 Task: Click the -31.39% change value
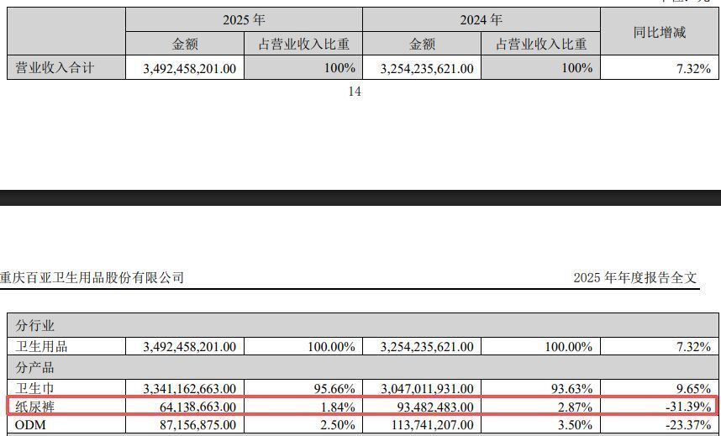685,407
